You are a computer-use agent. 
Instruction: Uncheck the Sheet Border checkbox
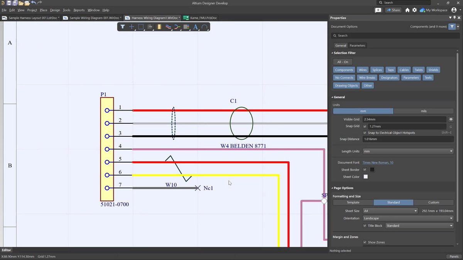[x=365, y=169]
